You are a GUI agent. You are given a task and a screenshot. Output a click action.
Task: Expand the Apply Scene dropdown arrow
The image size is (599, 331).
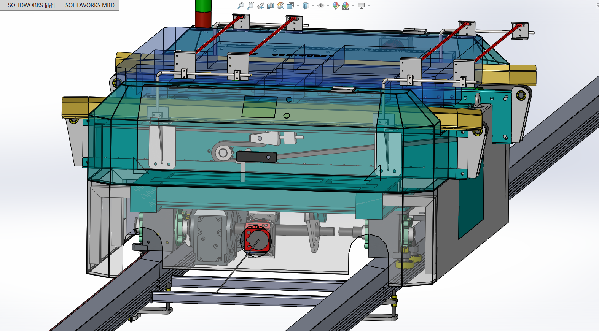pos(353,6)
